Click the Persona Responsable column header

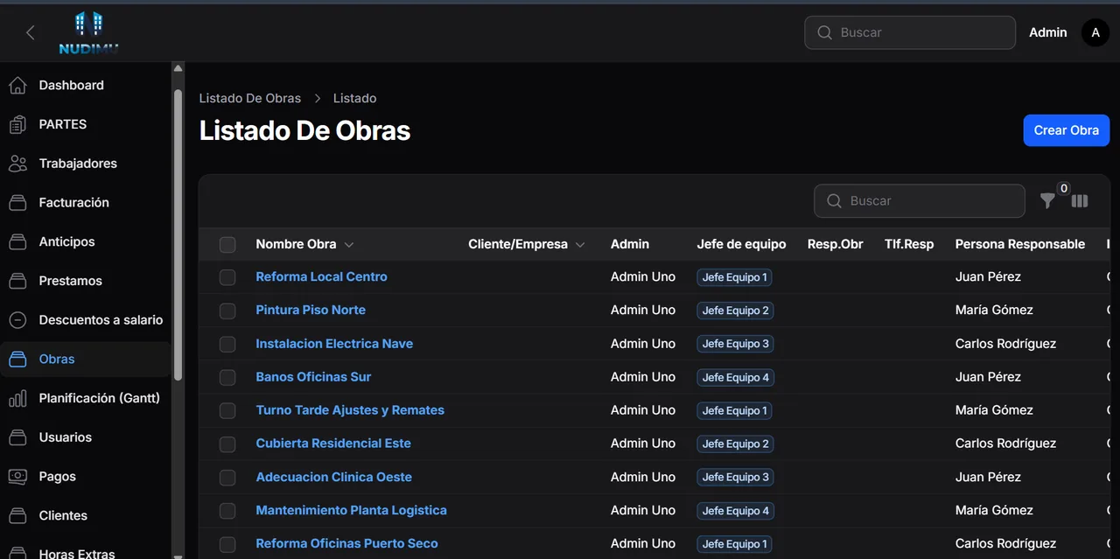point(1020,244)
